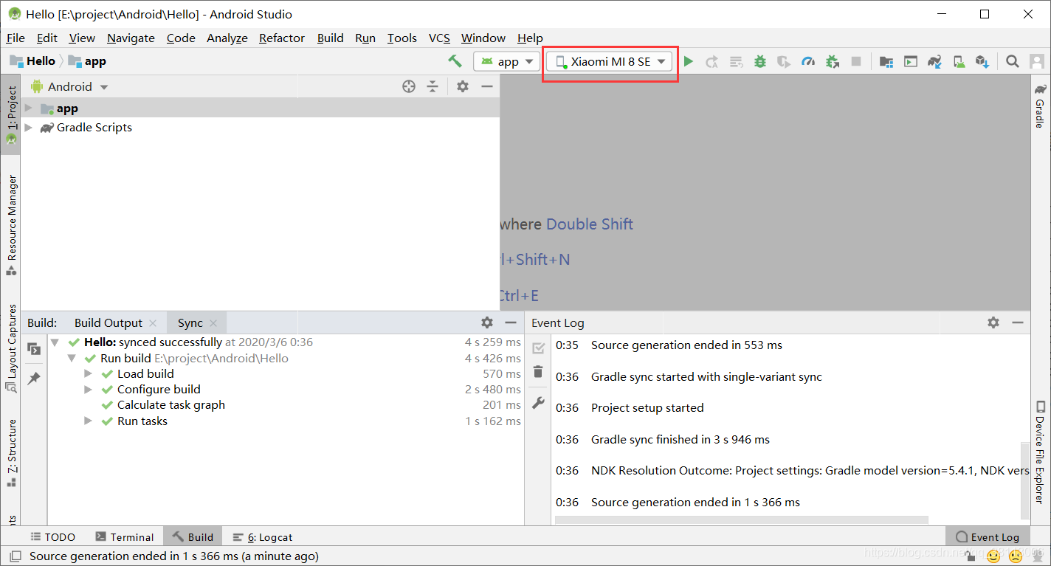Screen dimensions: 1051x566
Task: Open the Android project view dropdown
Action: pyautogui.click(x=70, y=86)
